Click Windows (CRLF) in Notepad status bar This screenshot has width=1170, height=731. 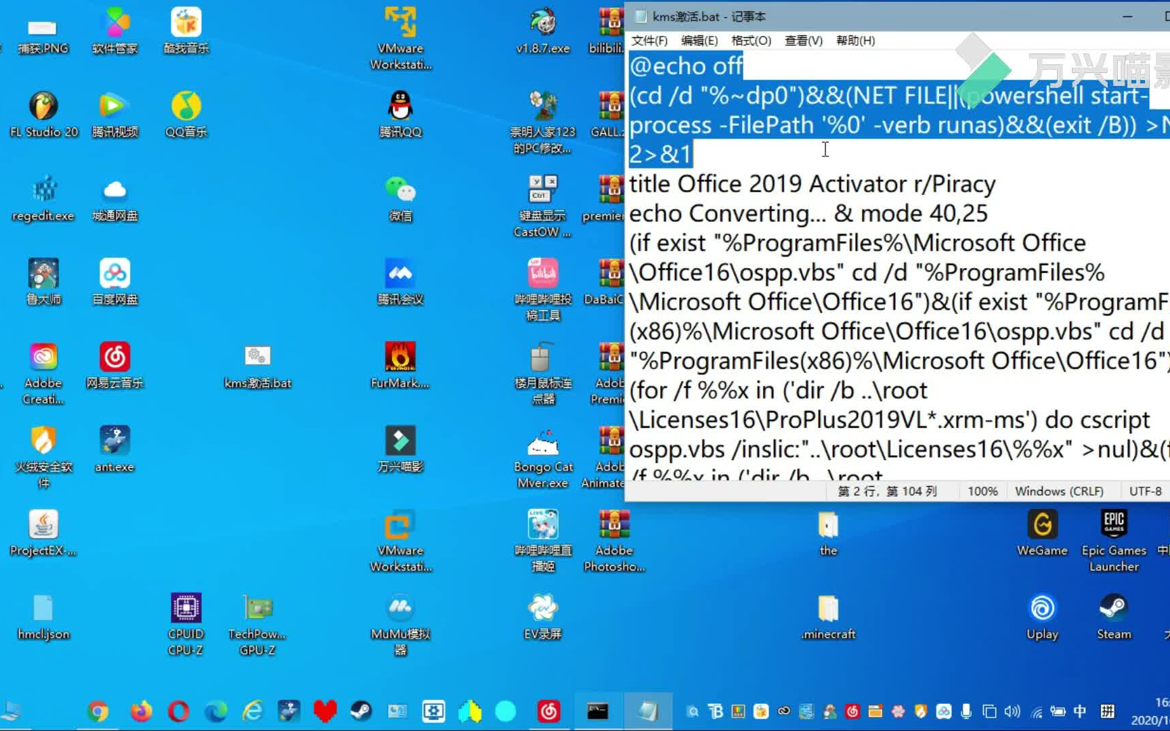pos(1059,491)
